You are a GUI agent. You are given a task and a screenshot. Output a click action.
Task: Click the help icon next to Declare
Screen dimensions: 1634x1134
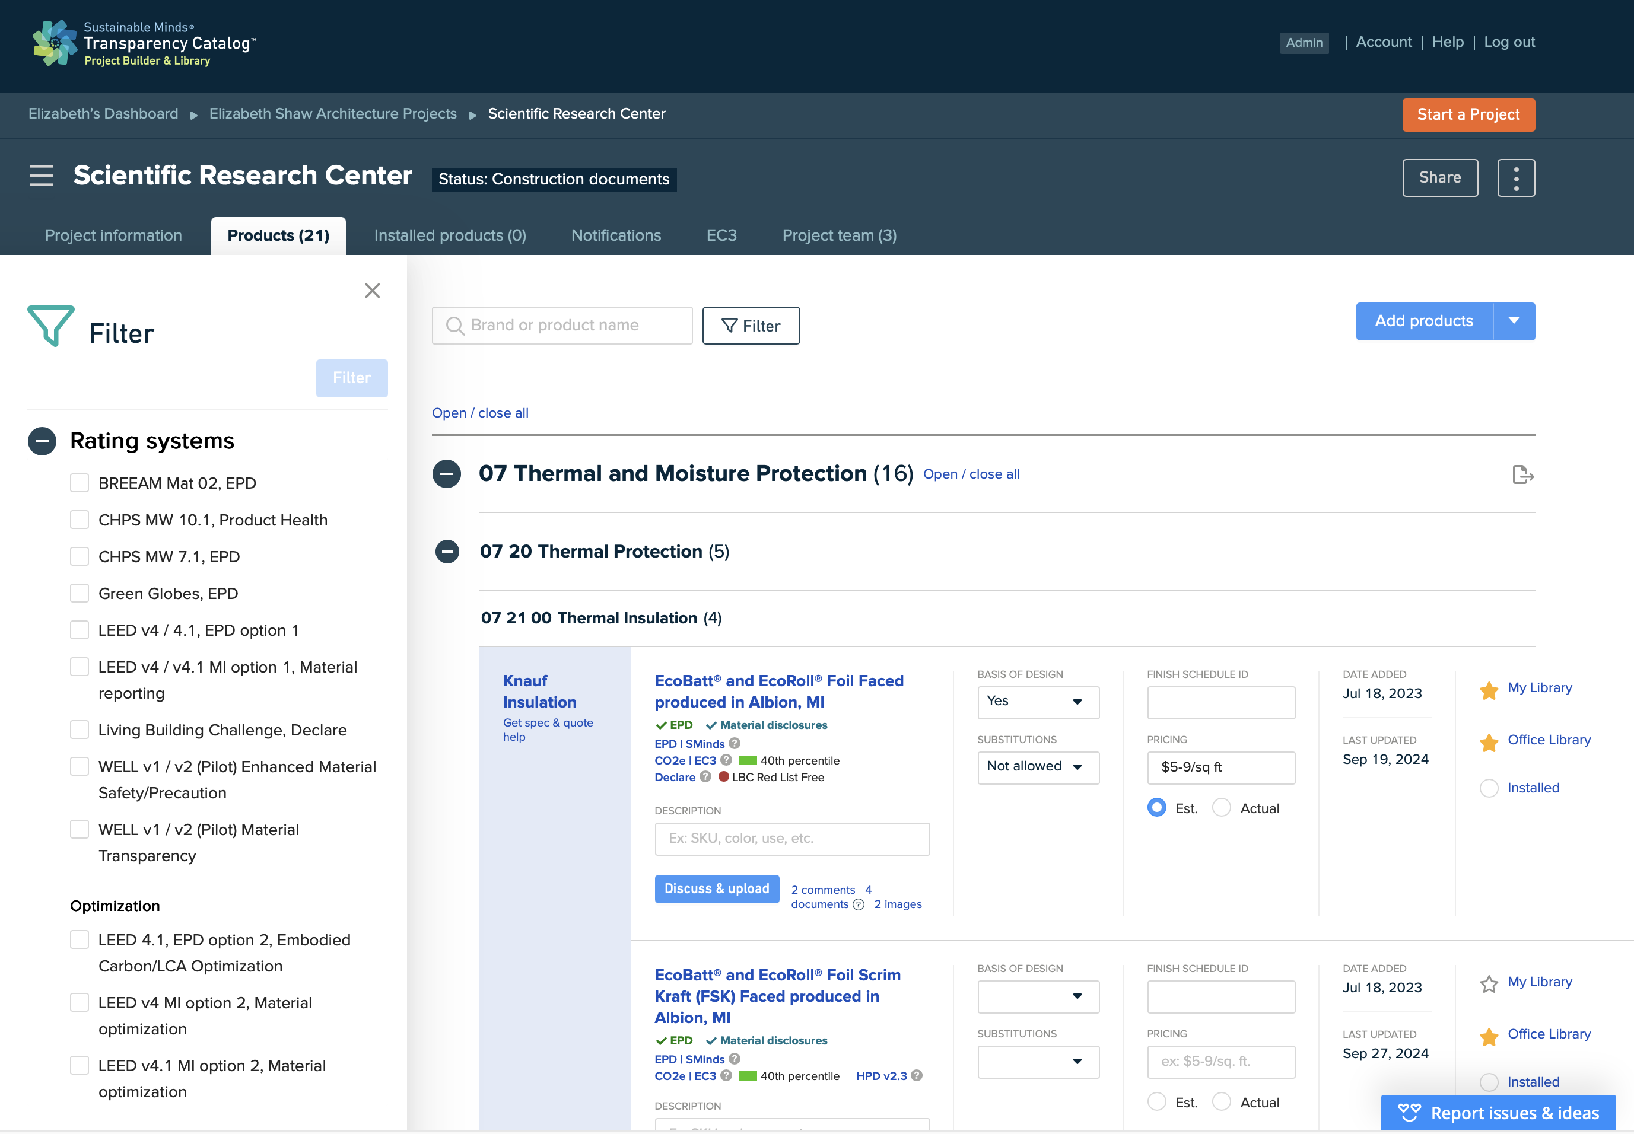click(704, 776)
